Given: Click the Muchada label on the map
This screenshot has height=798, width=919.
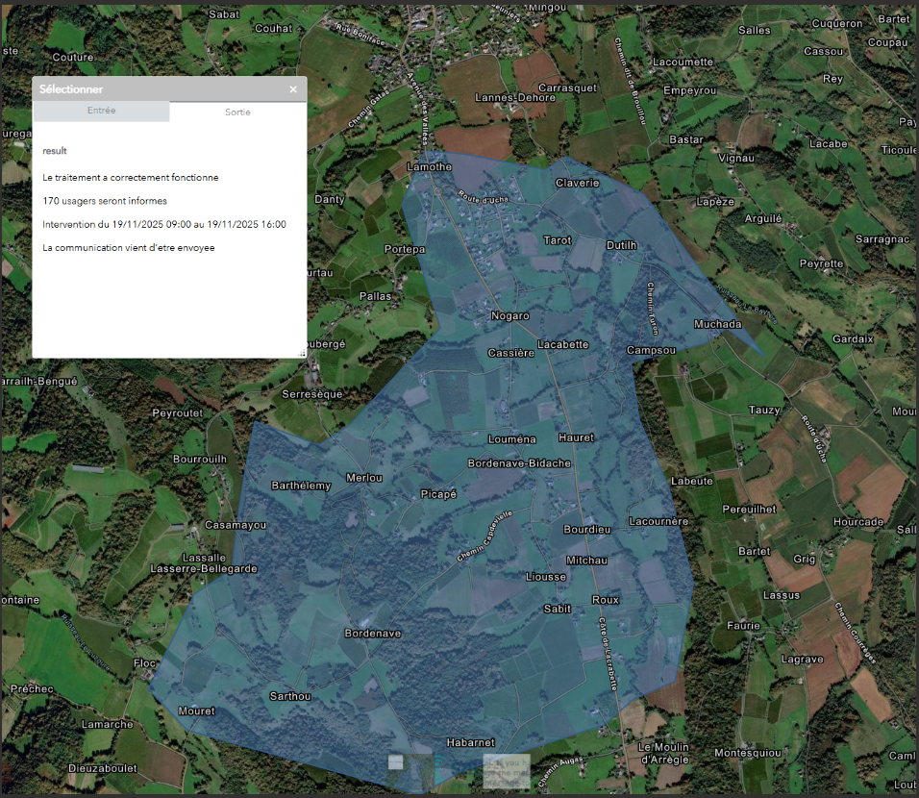Looking at the screenshot, I should [x=718, y=324].
